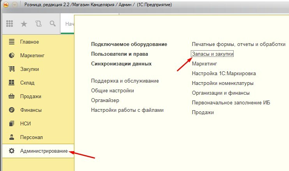
Task: Open Подключаемое оборудование settings
Action: click(x=129, y=44)
